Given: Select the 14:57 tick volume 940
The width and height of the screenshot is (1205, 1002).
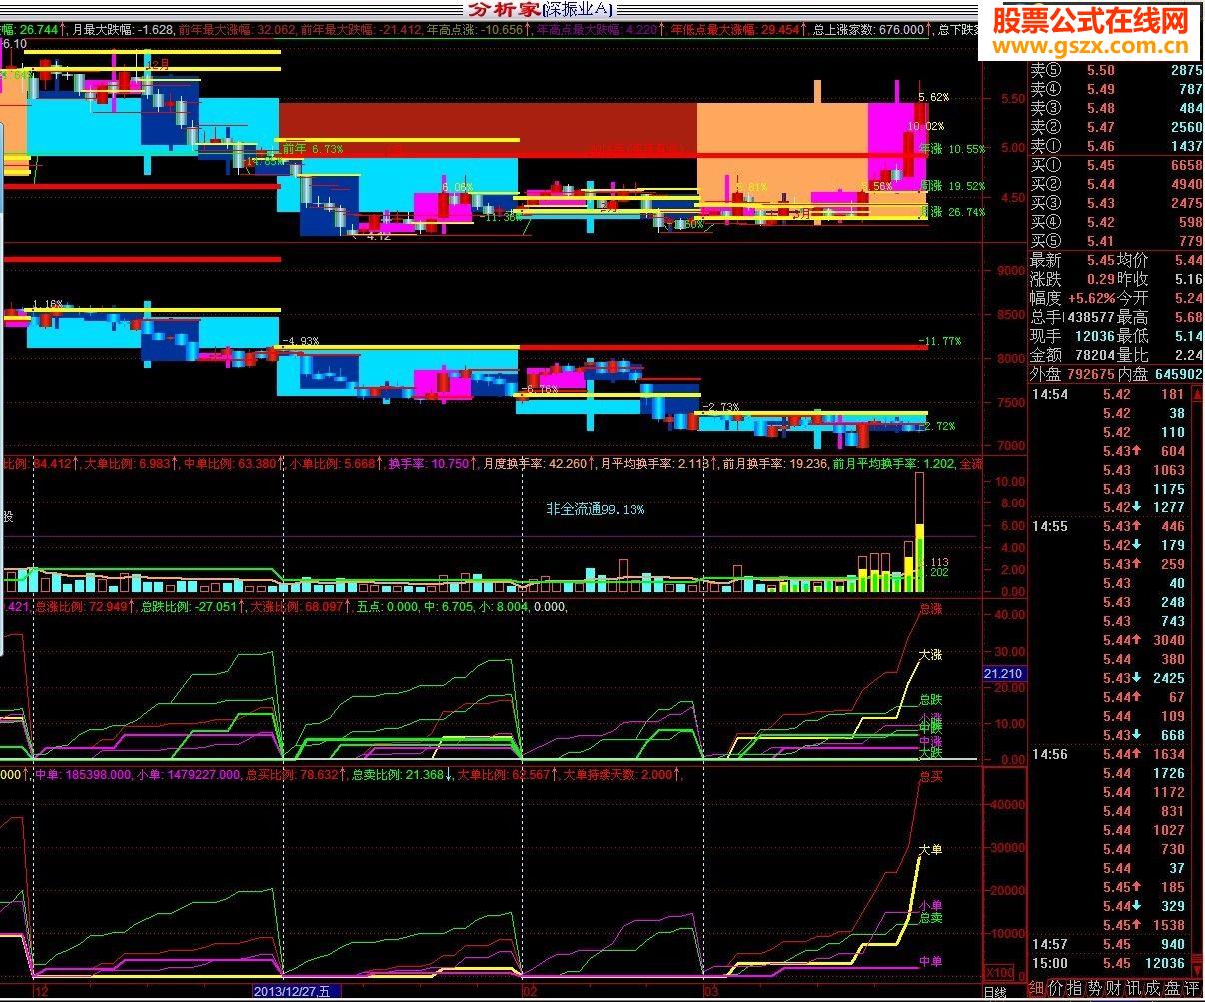Looking at the screenshot, I should [1172, 944].
